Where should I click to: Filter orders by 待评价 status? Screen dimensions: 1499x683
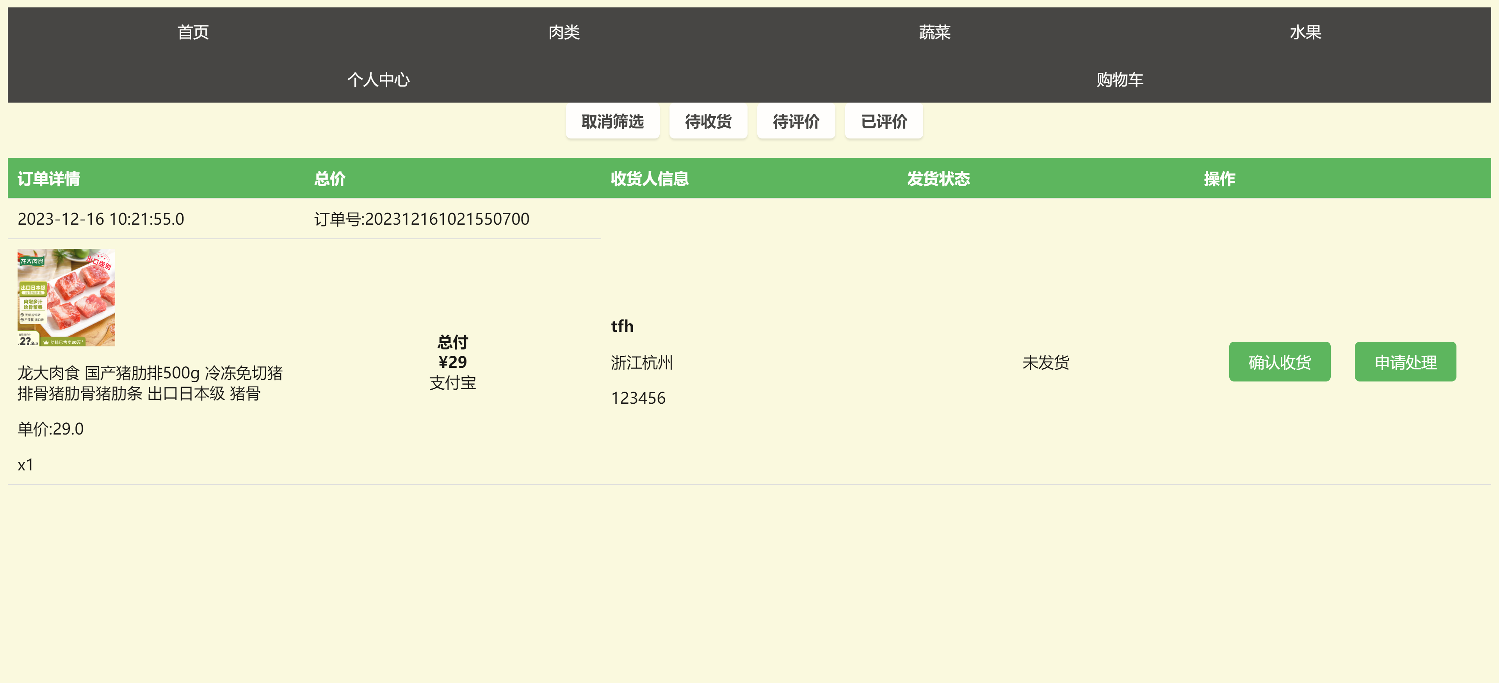[796, 121]
